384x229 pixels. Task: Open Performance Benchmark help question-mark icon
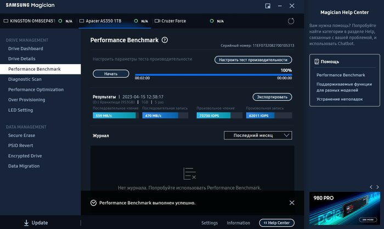pyautogui.click(x=165, y=40)
